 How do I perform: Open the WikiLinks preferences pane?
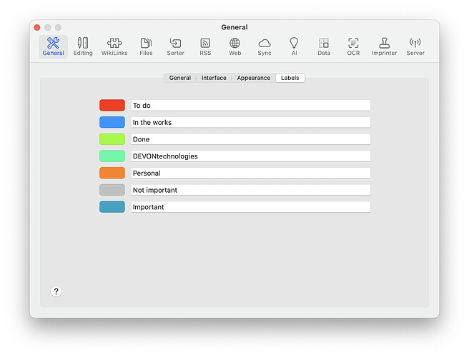click(114, 46)
